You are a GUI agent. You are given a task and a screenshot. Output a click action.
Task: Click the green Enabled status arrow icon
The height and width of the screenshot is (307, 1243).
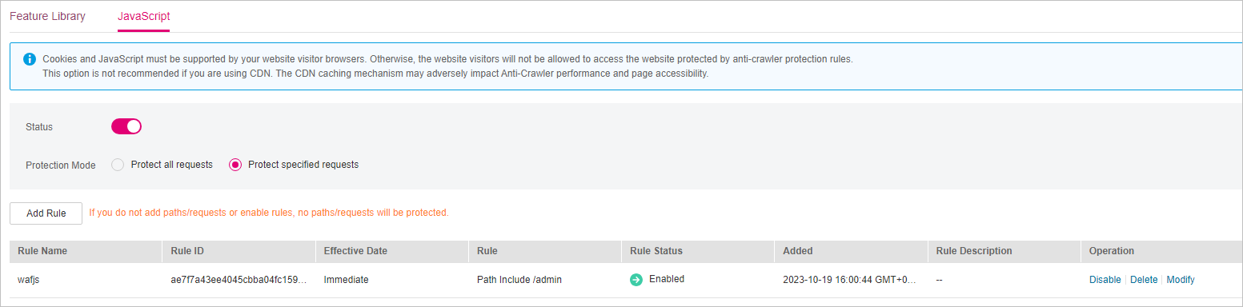click(x=636, y=280)
